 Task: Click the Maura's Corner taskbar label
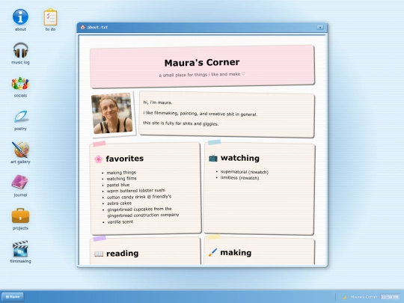pyautogui.click(x=364, y=297)
